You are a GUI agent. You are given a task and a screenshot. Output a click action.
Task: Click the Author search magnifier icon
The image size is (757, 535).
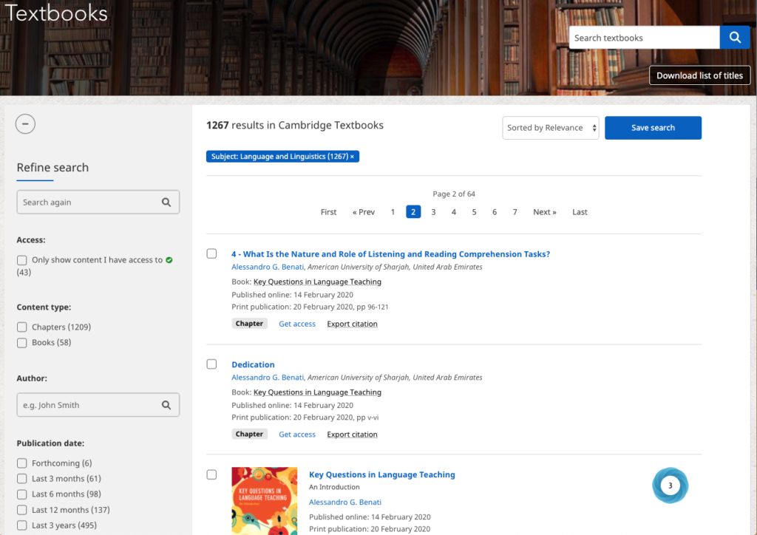(x=166, y=405)
